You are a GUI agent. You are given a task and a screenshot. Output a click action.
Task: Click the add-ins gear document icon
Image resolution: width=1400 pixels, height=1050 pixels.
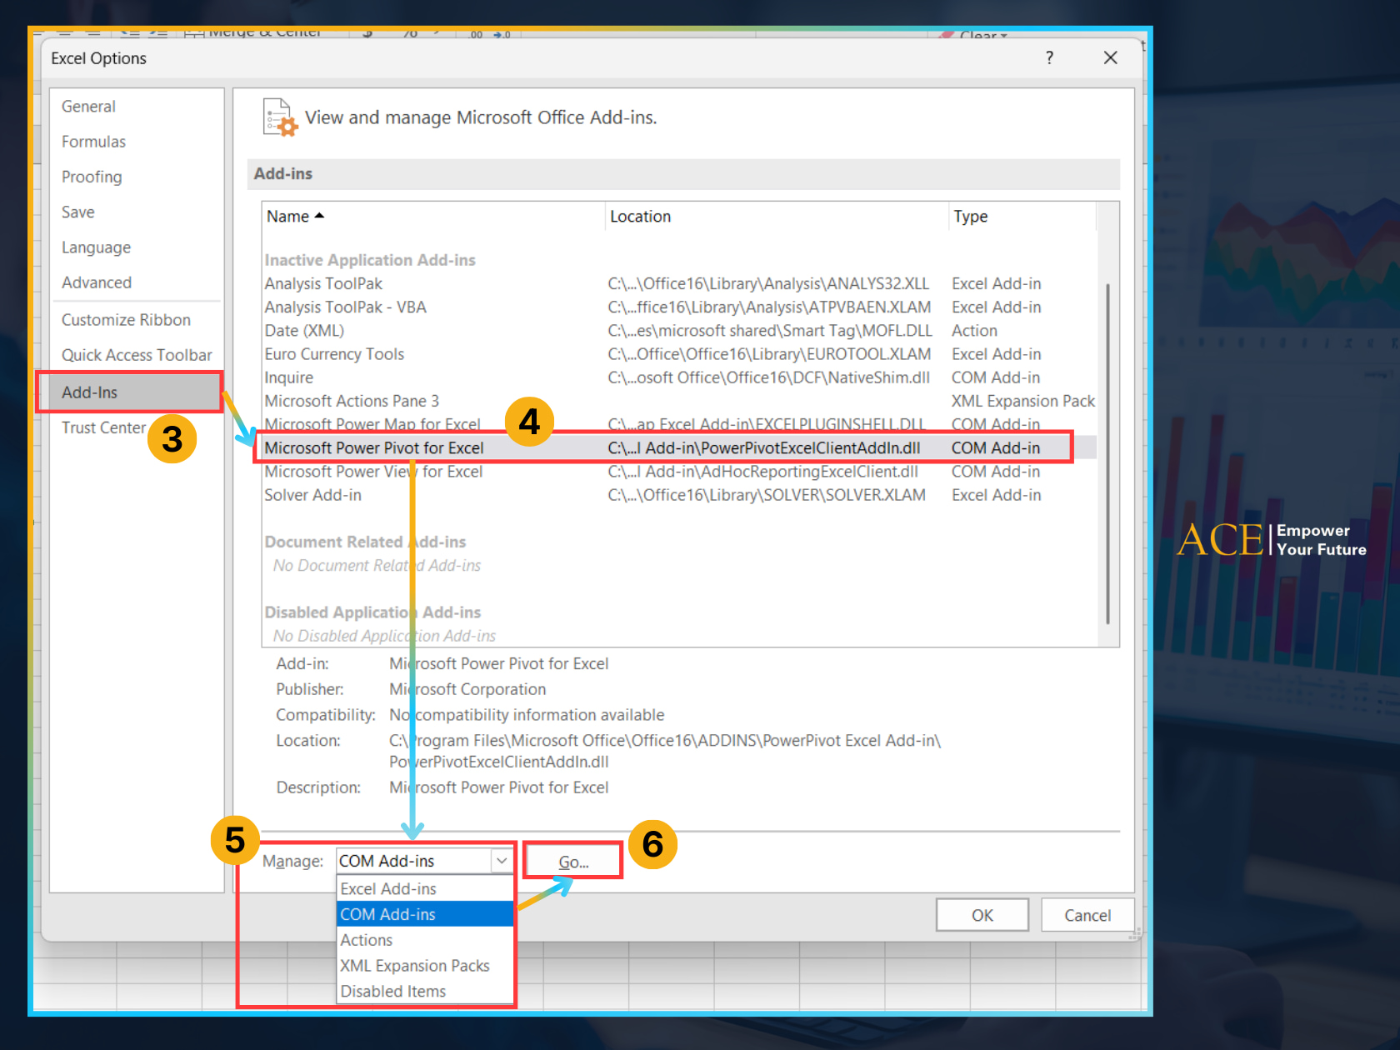tap(279, 117)
